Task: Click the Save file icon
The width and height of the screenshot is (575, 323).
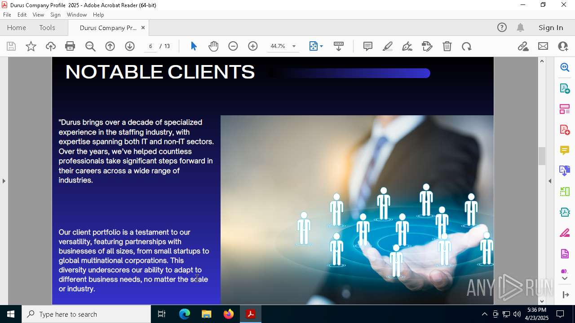Action: coord(11,46)
